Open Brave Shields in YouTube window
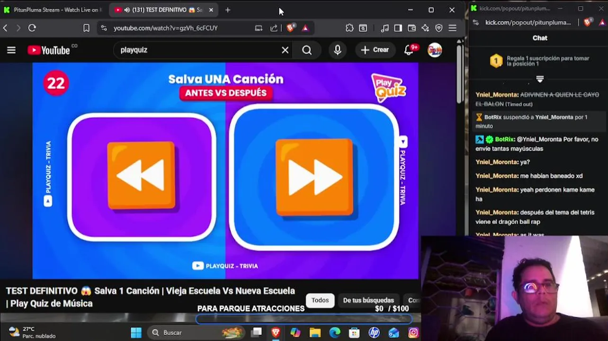 point(291,28)
